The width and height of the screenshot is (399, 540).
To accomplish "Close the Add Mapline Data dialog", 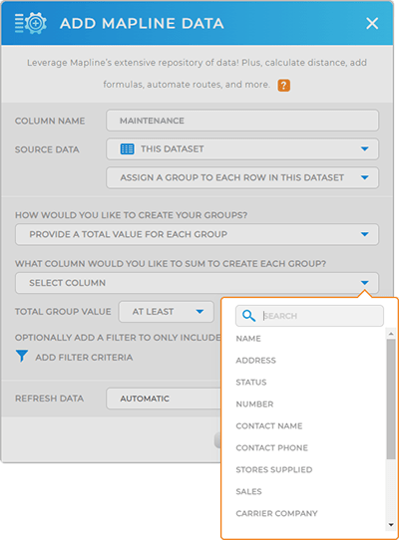I will point(372,24).
